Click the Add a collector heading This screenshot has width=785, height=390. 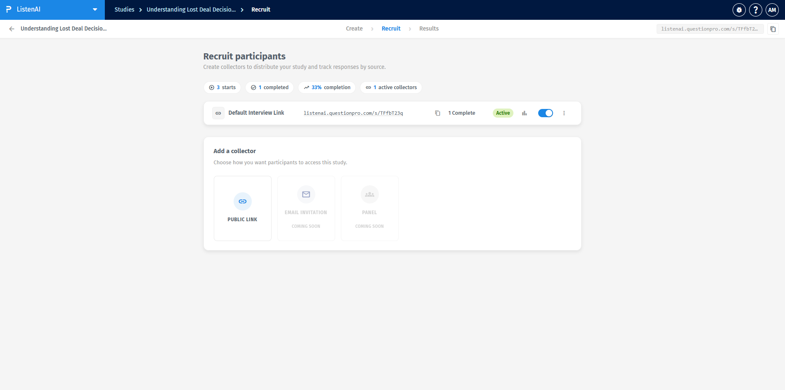234,151
